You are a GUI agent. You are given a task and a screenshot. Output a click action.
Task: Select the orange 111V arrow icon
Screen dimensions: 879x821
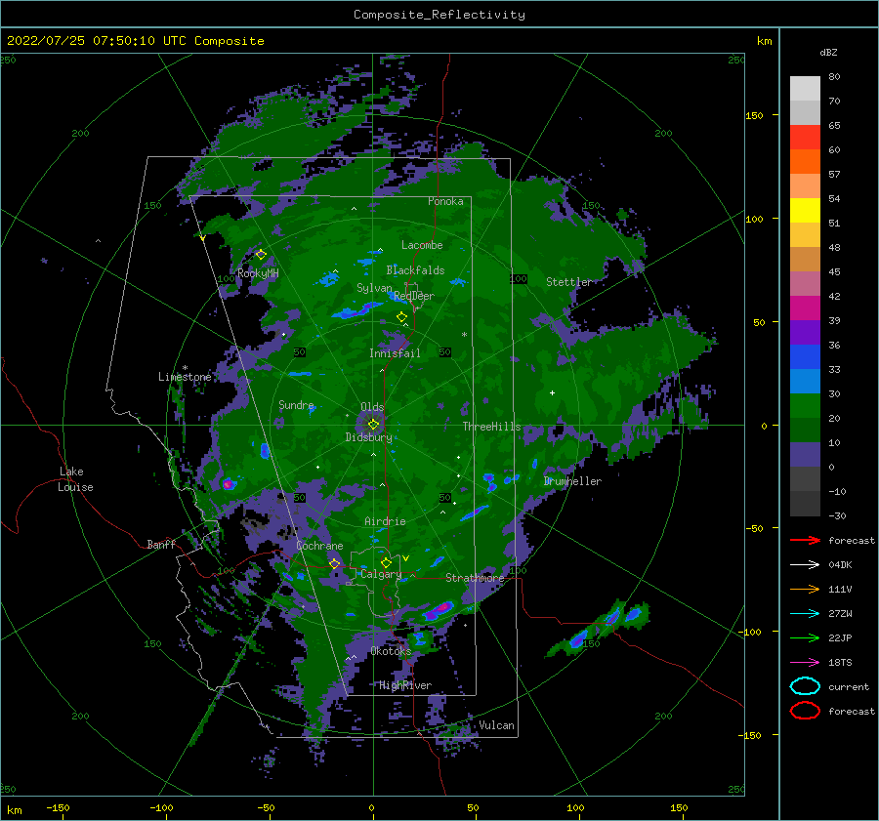pos(805,589)
